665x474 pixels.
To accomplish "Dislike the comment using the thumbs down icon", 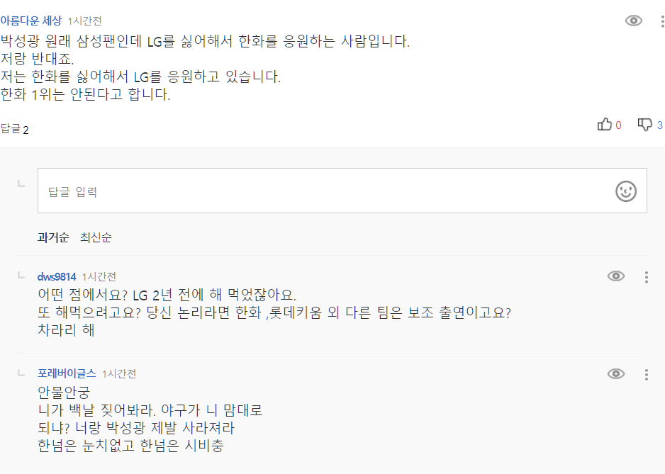I will point(644,124).
